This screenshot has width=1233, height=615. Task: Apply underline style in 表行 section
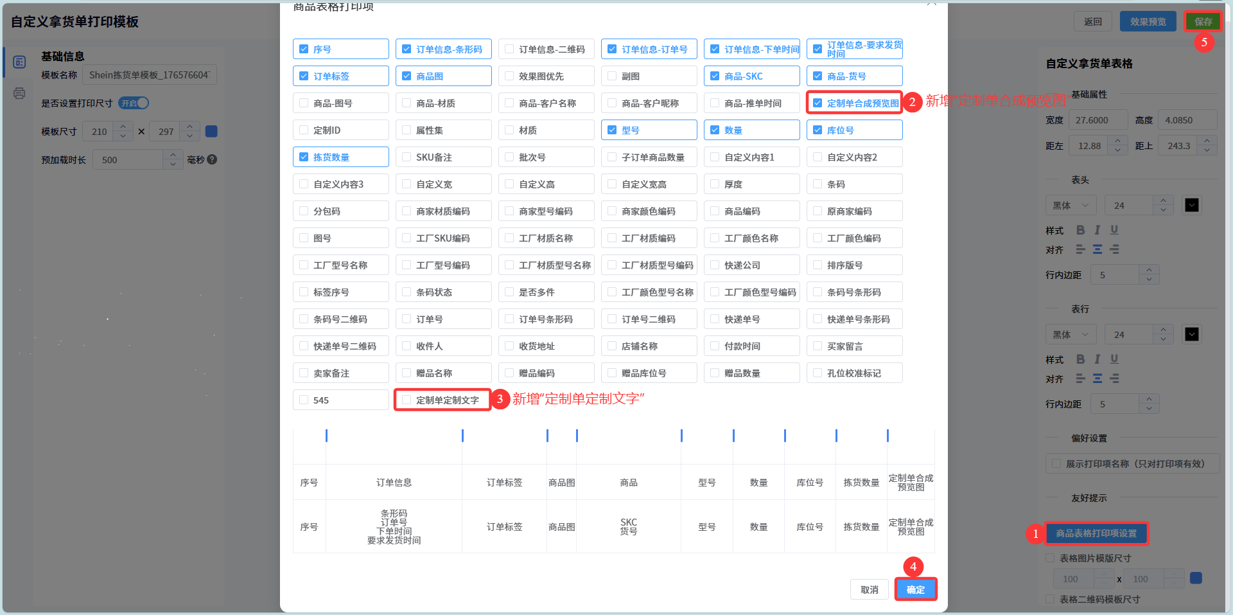click(1114, 359)
